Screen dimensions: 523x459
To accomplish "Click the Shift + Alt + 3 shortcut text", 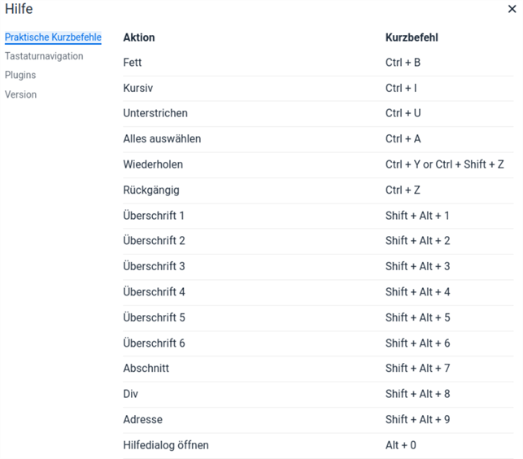I will click(417, 266).
